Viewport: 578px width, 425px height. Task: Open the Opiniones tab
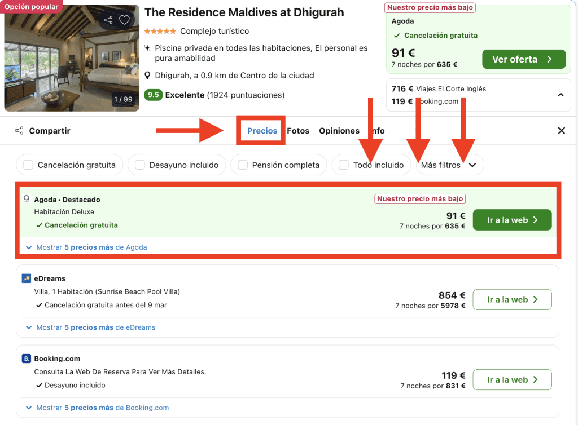tap(339, 131)
